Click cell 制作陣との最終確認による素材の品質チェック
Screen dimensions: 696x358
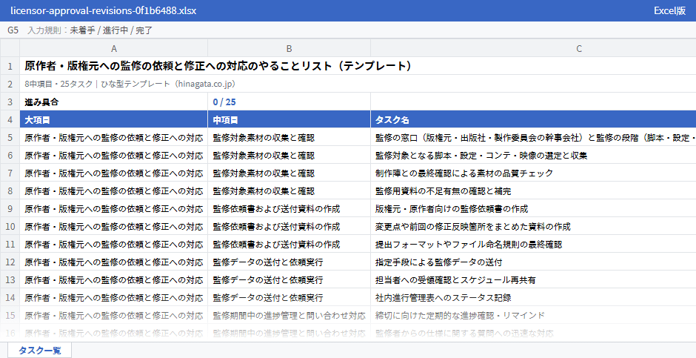tap(534, 173)
